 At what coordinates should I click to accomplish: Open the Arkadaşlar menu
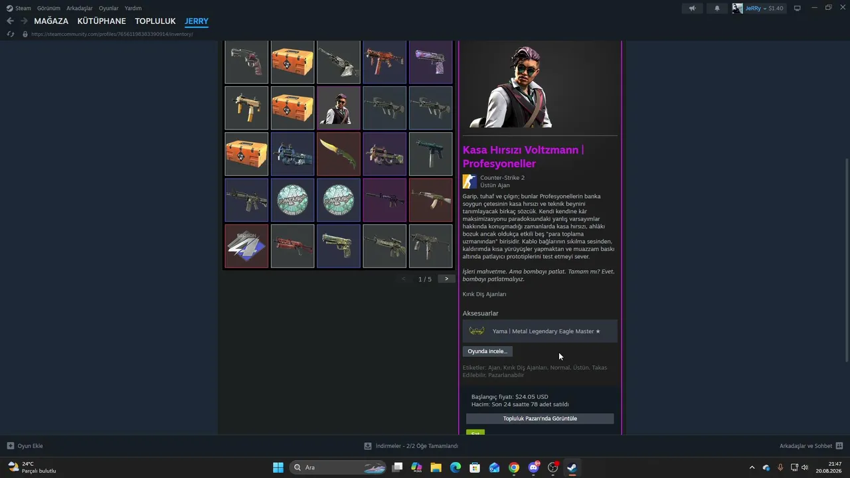80,8
